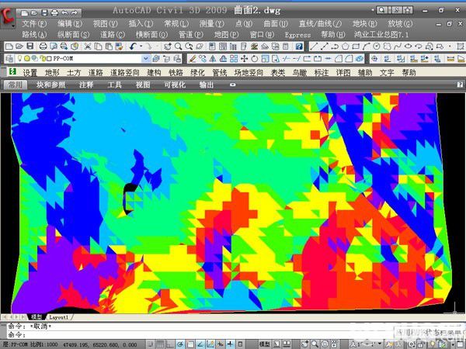Select the Polygon draw tool

(345, 47)
